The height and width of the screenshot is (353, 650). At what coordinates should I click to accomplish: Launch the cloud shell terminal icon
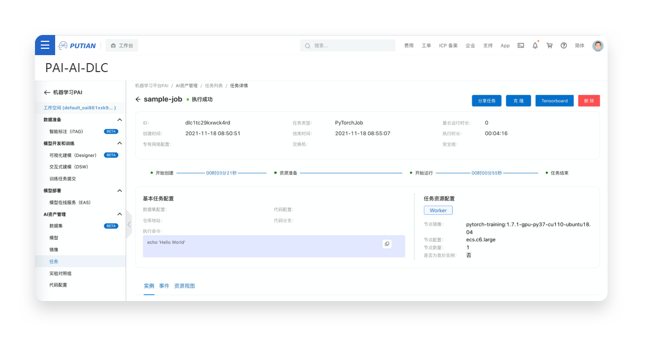tap(521, 46)
